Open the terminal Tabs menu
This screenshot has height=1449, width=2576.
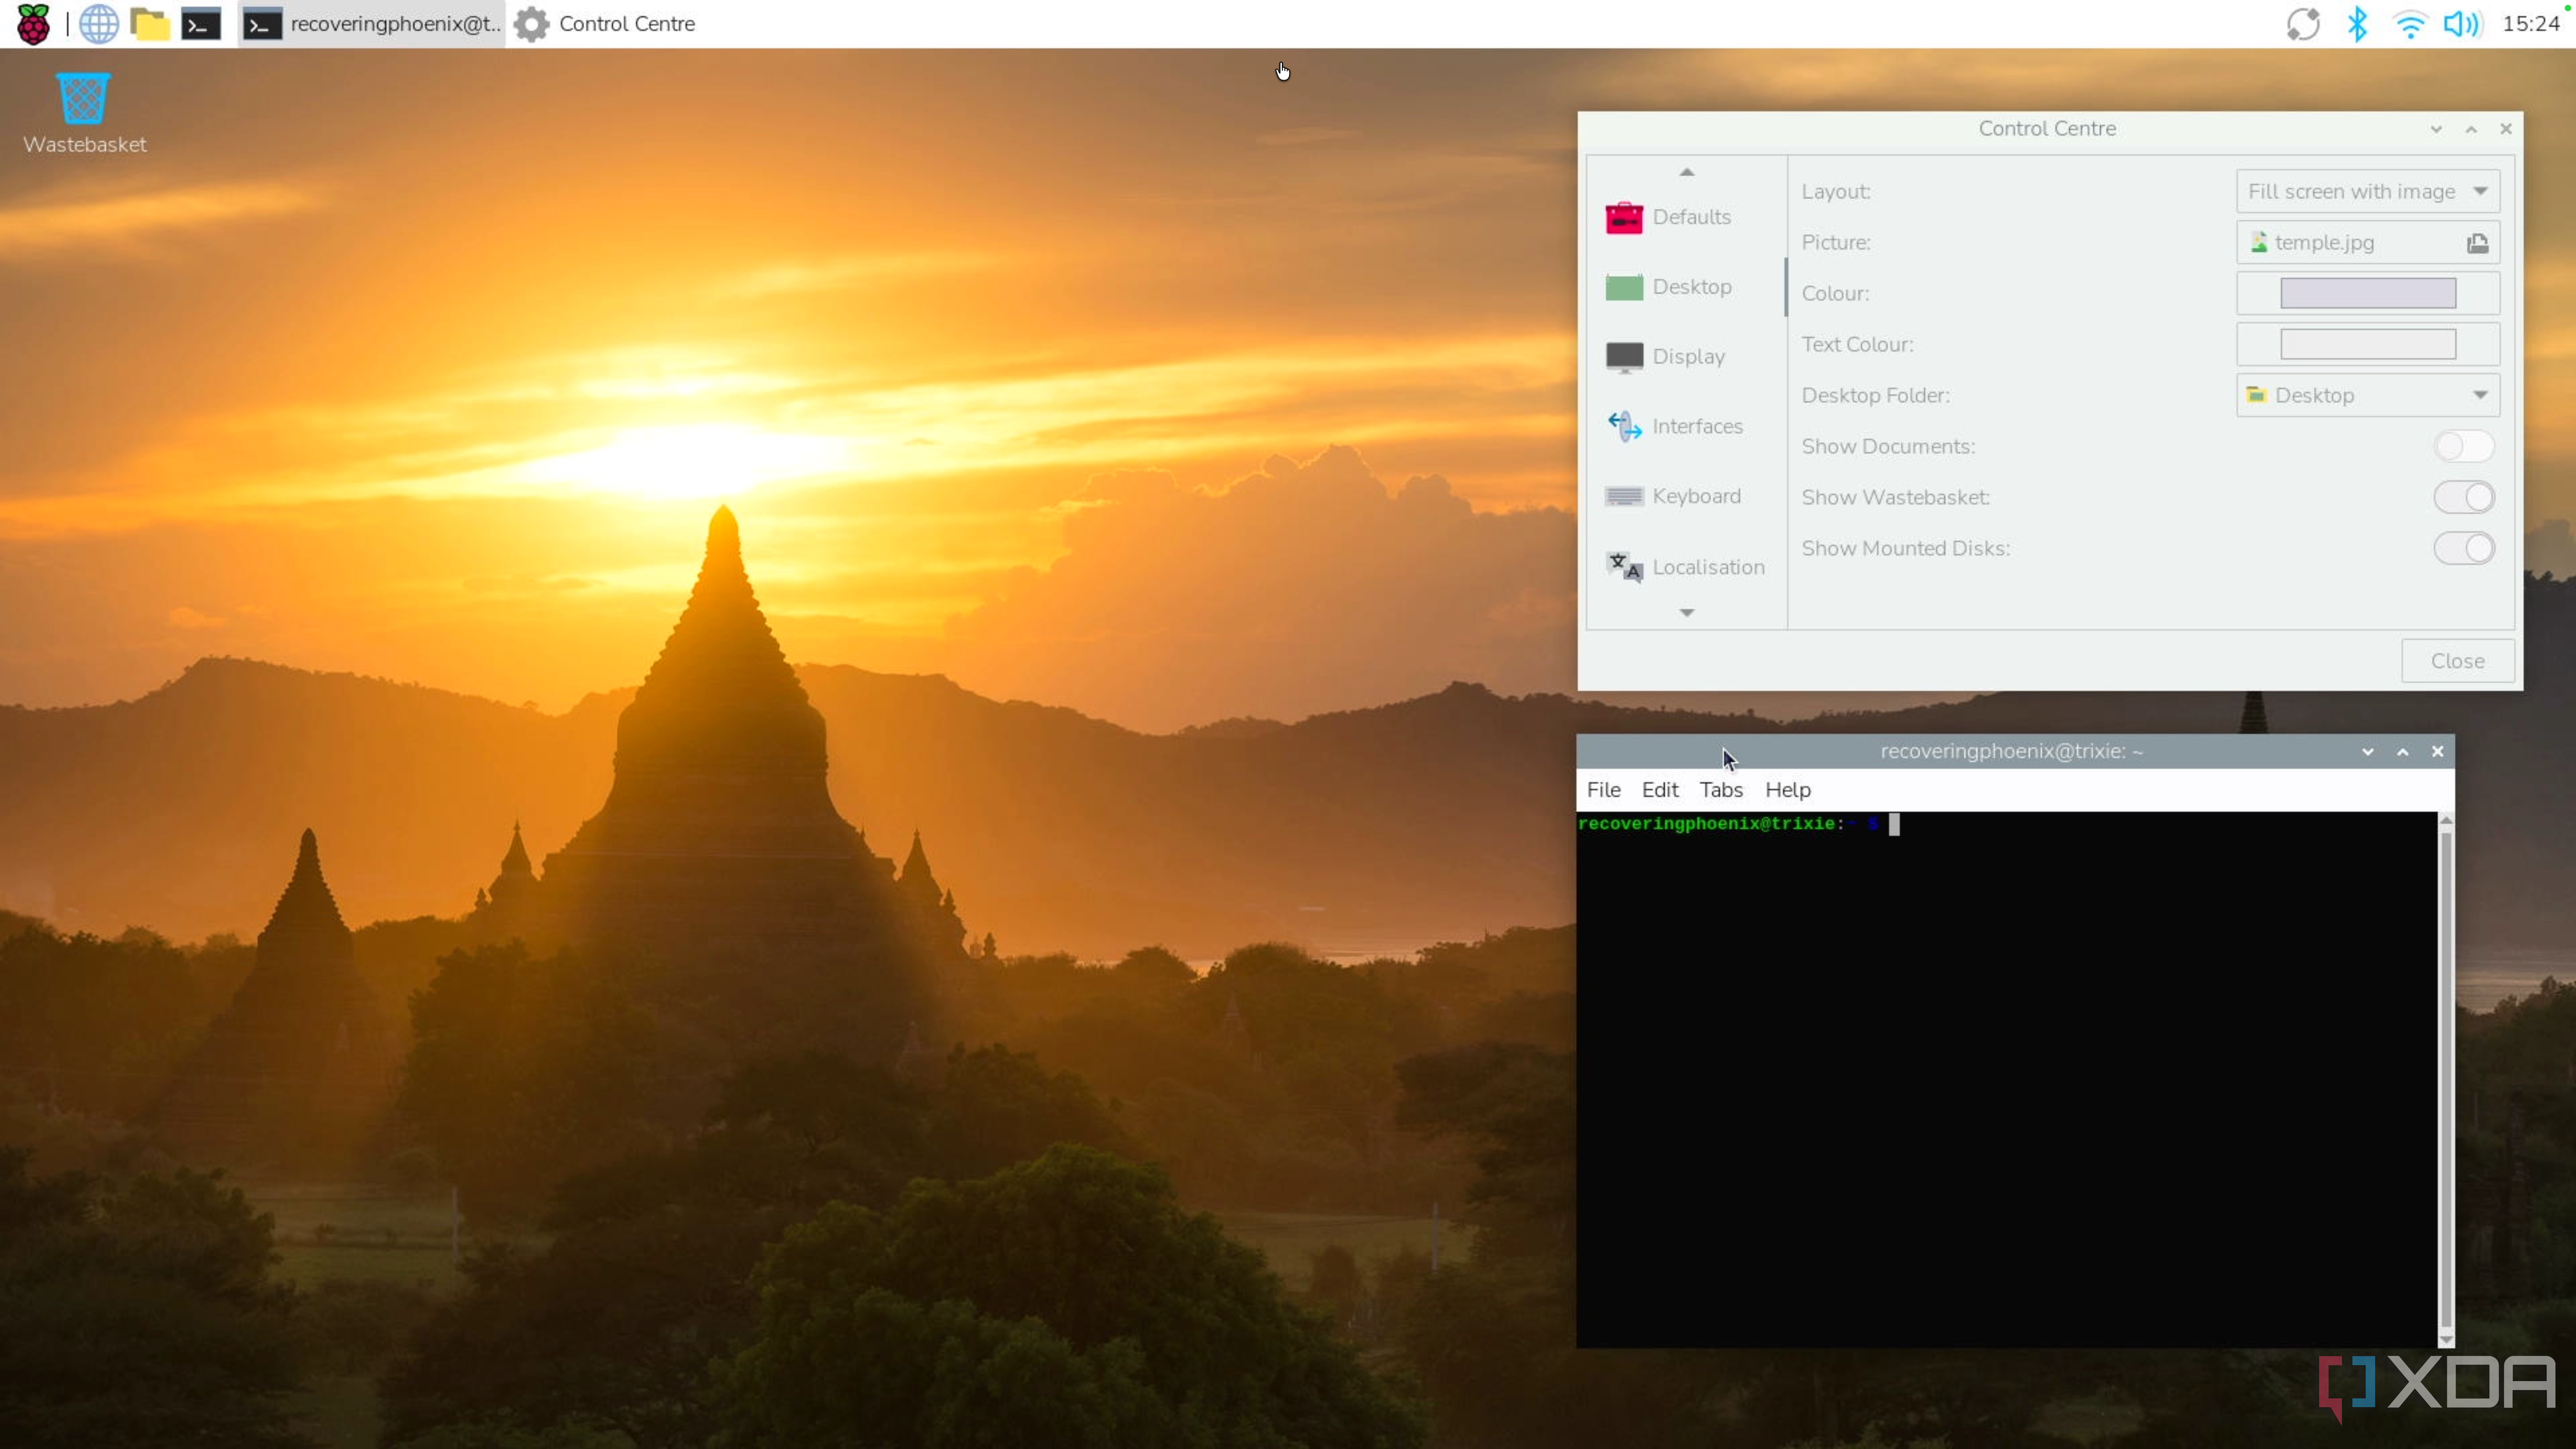point(1720,790)
